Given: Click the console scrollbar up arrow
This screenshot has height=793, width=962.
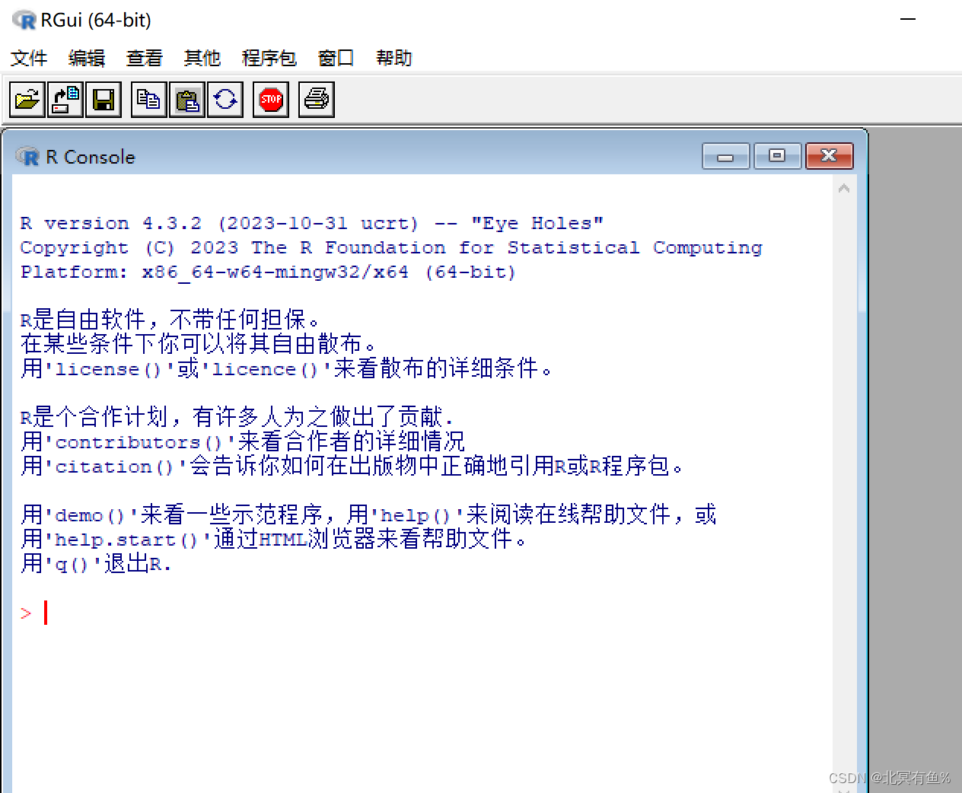Looking at the screenshot, I should [844, 188].
